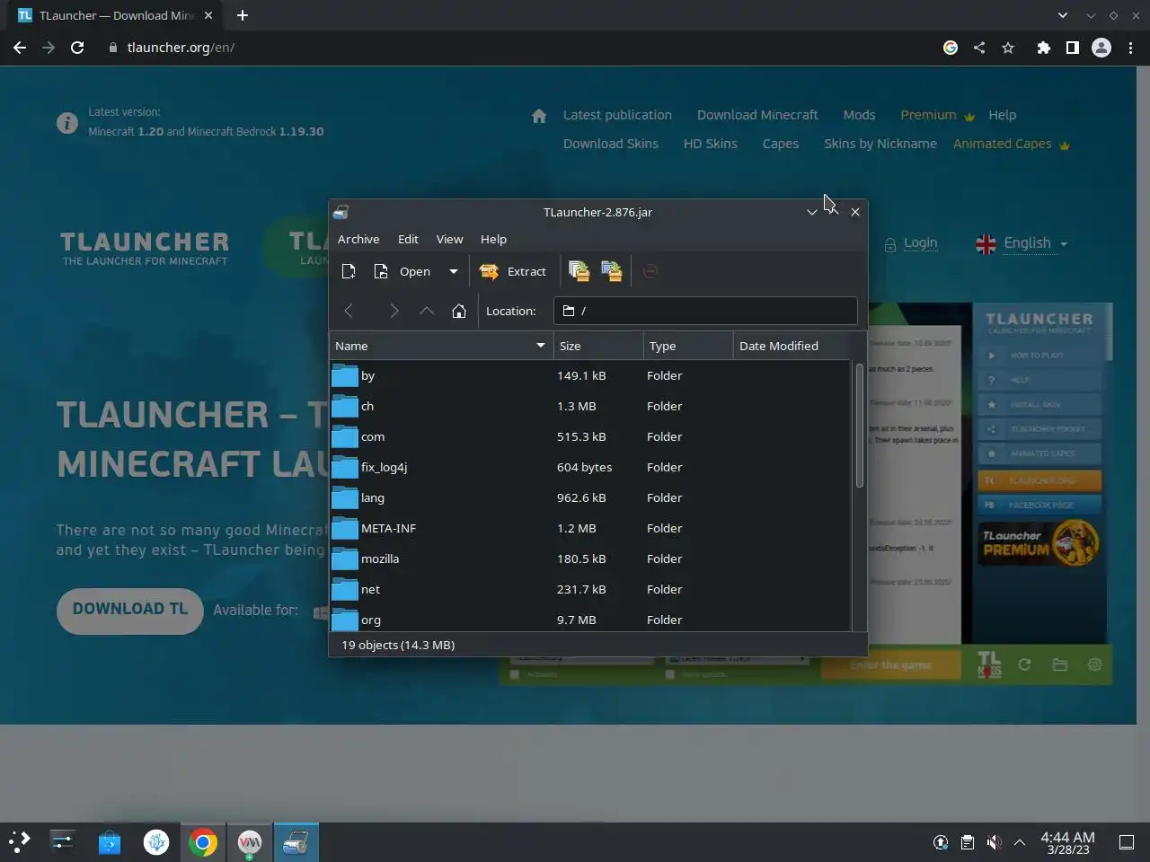
Task: Open the Chrome extensions puzzle icon
Action: coord(1043,48)
